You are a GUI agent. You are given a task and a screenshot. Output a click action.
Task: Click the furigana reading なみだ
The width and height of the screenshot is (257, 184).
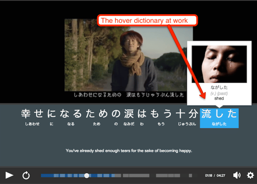coord(129,124)
